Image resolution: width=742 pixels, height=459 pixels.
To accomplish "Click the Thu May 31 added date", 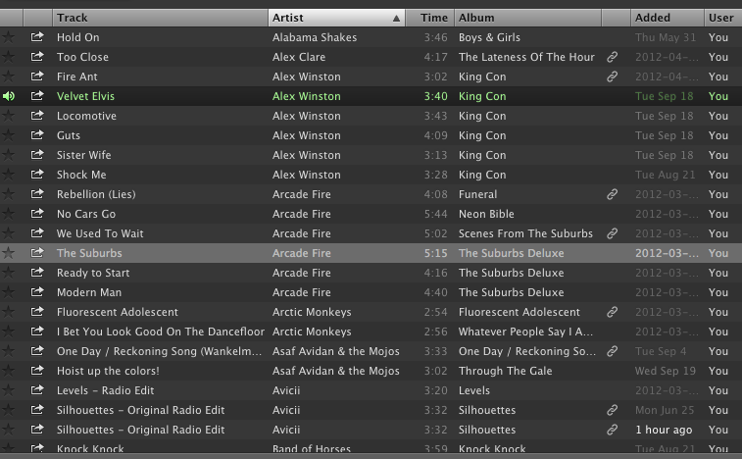I will [x=665, y=37].
